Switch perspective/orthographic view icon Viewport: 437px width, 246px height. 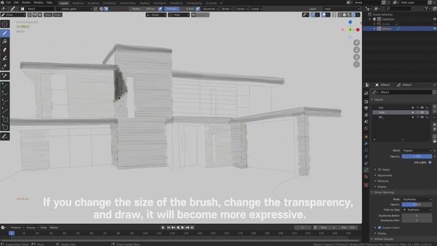356,64
